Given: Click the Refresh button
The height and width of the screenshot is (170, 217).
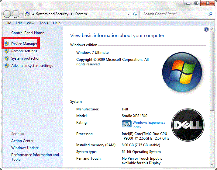Looking at the screenshot, I should [x=135, y=14].
